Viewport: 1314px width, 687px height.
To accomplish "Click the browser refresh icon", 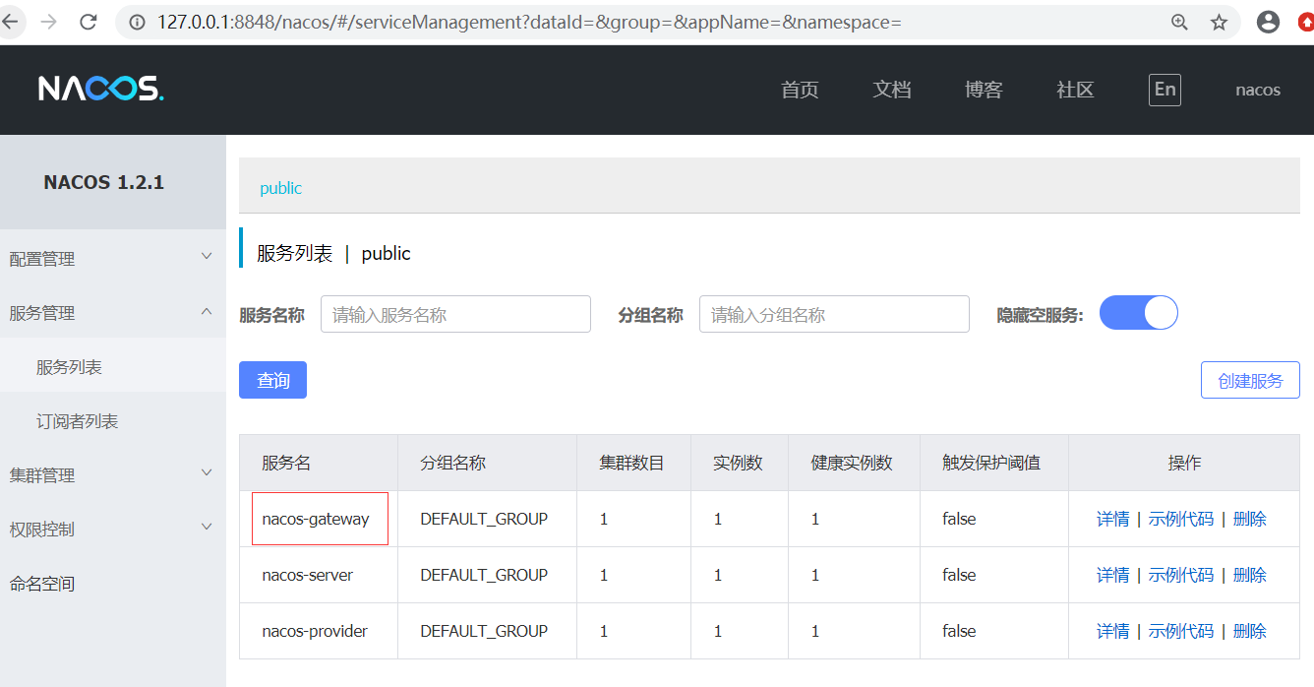I will click(88, 21).
